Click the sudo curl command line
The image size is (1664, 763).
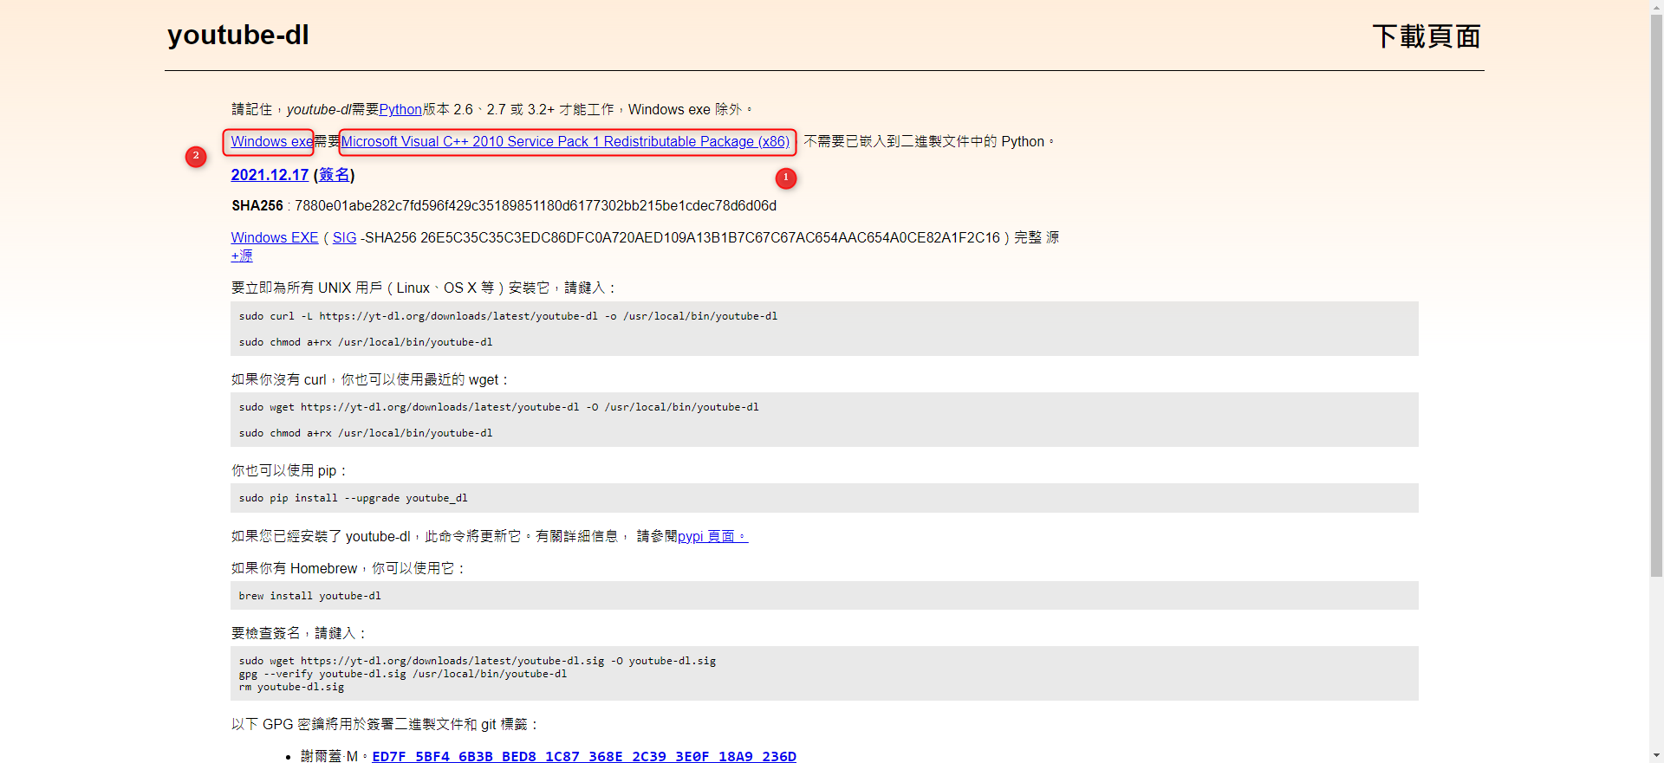[x=508, y=316]
